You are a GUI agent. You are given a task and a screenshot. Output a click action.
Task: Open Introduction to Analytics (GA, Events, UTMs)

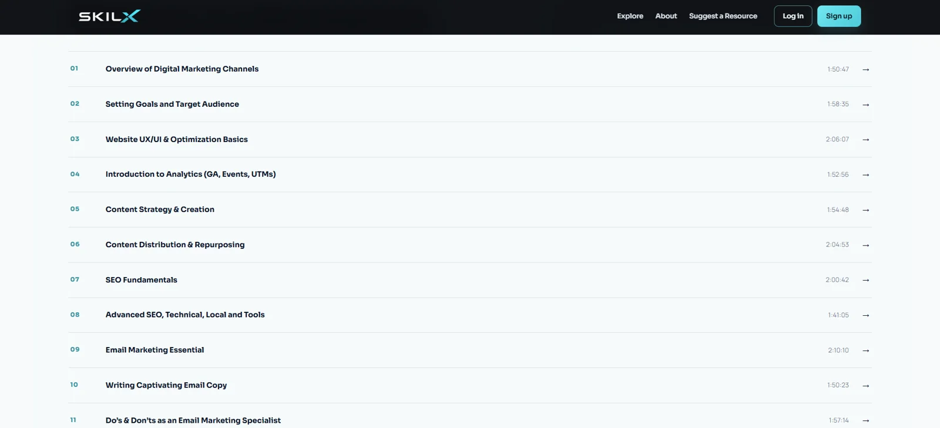coord(190,174)
